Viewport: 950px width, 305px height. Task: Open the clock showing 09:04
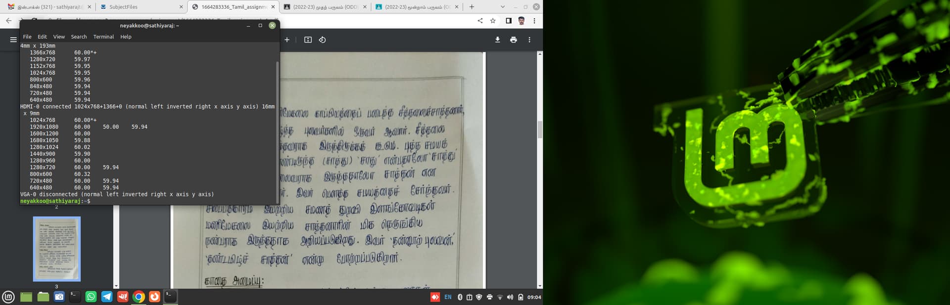pyautogui.click(x=534, y=297)
